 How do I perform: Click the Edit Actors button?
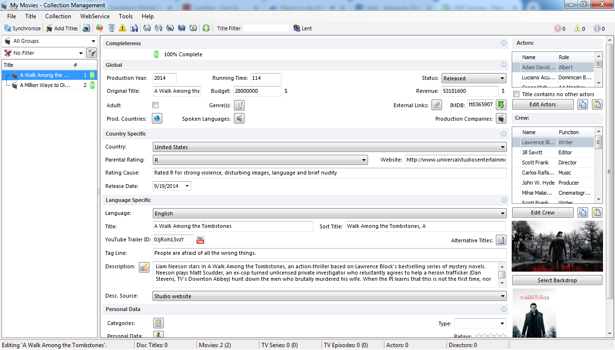pyautogui.click(x=543, y=104)
